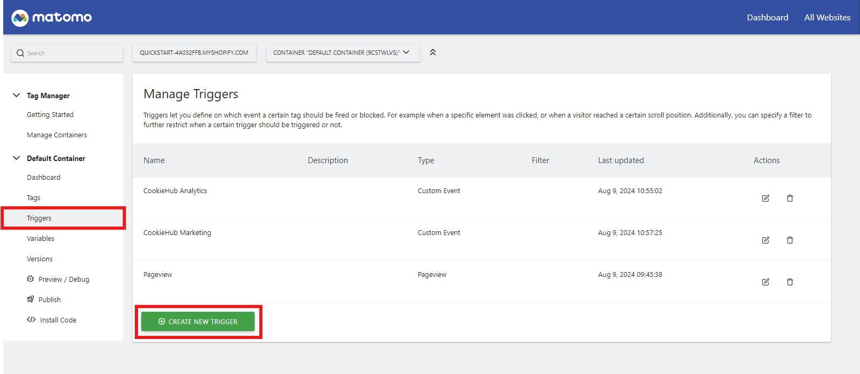Screen dimensions: 860x374
Task: Focus the Search input field
Action: point(67,53)
